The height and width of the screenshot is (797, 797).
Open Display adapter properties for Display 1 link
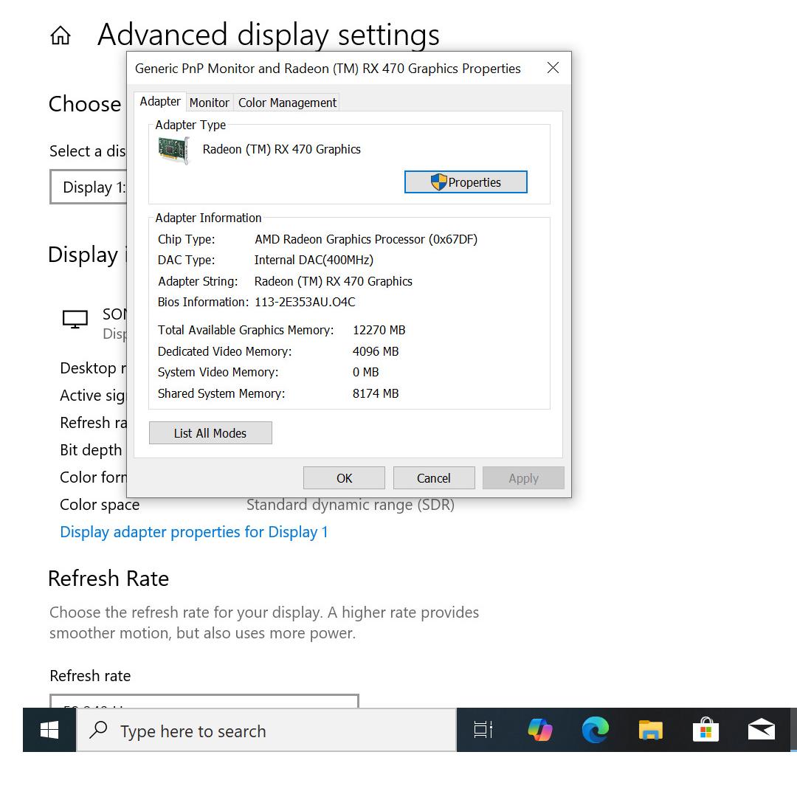coord(193,532)
